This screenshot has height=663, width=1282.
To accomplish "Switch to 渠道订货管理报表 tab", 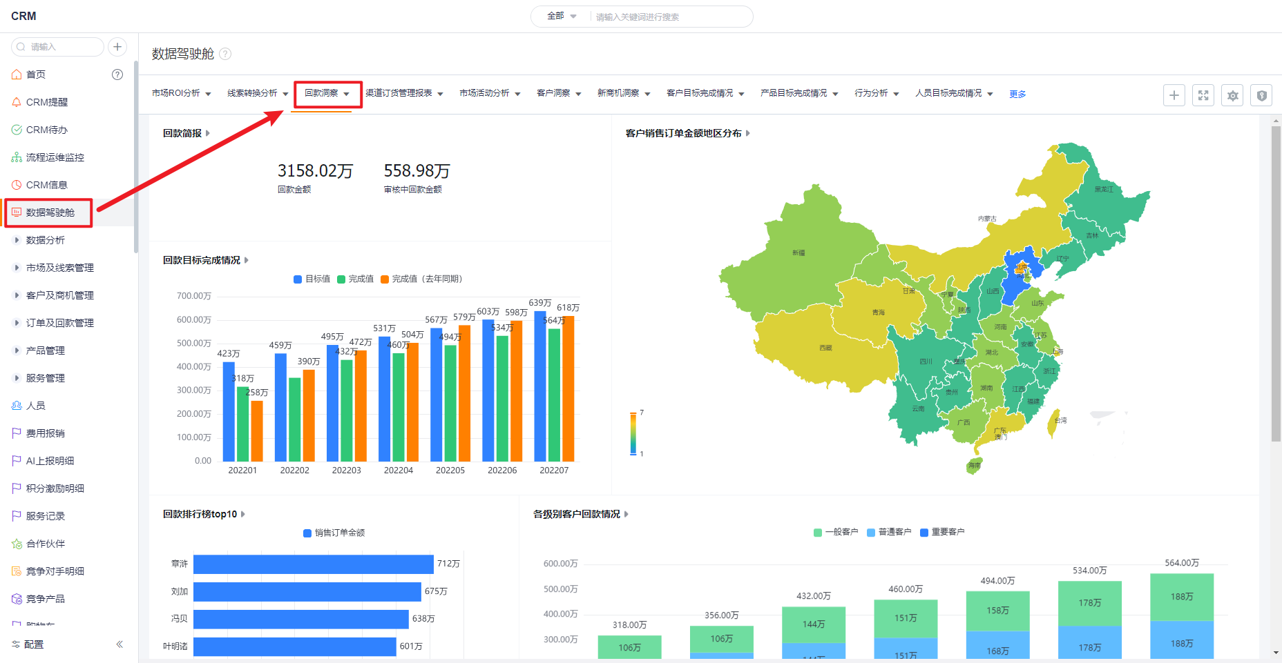I will [399, 93].
